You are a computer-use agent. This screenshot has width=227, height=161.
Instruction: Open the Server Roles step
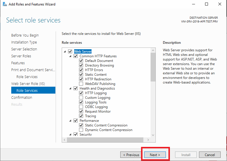coord(21,56)
